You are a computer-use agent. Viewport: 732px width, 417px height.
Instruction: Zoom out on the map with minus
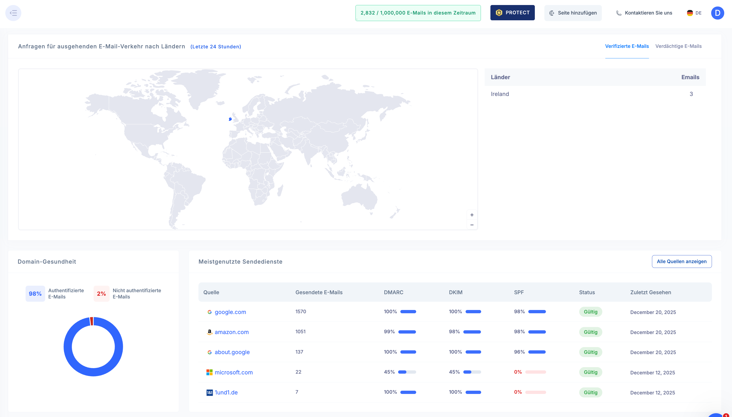click(472, 225)
